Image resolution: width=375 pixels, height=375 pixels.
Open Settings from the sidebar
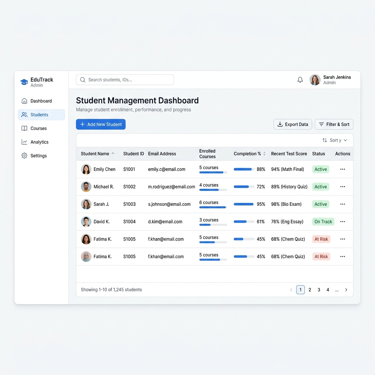coord(41,156)
